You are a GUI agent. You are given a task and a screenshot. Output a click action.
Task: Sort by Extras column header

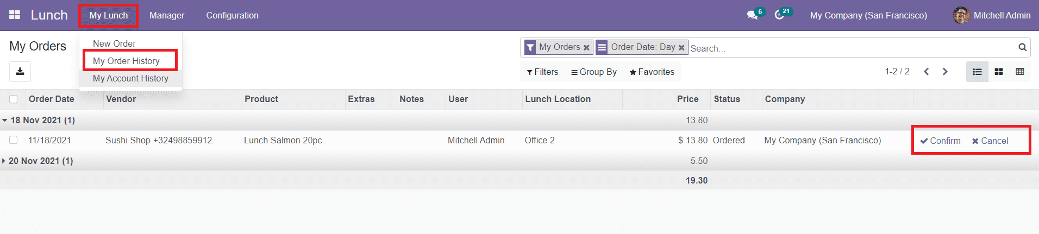[361, 99]
